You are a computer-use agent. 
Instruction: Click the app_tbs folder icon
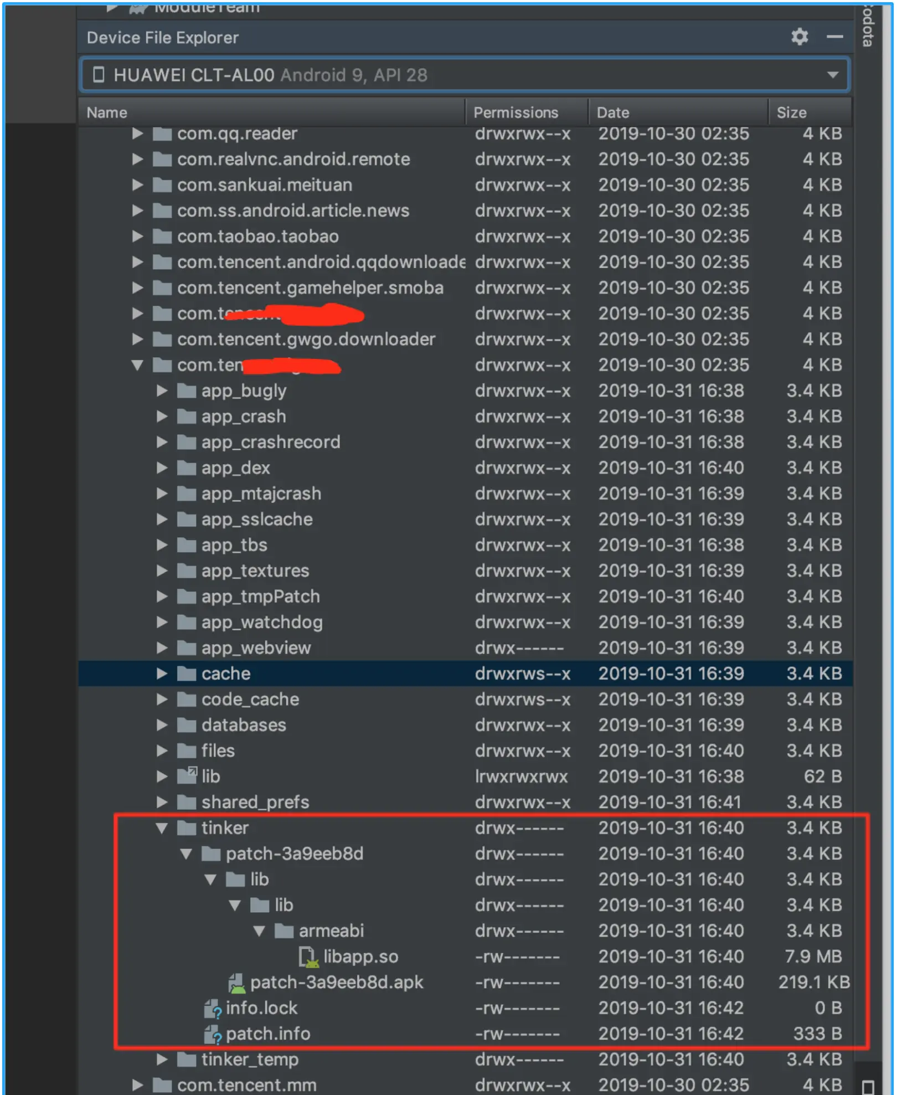pyautogui.click(x=187, y=545)
